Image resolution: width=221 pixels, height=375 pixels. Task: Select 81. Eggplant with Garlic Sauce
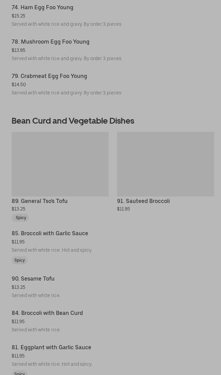[x=51, y=347]
